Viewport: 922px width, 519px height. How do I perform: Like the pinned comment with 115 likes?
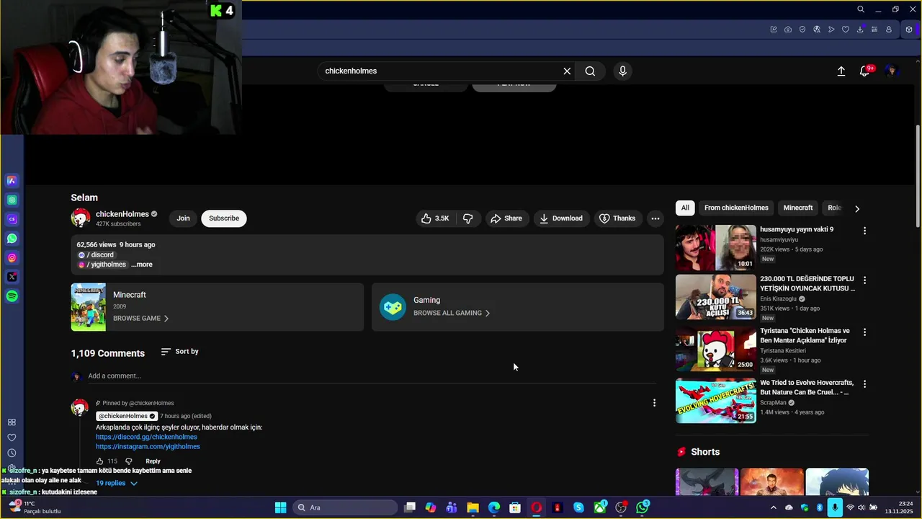[x=100, y=461]
